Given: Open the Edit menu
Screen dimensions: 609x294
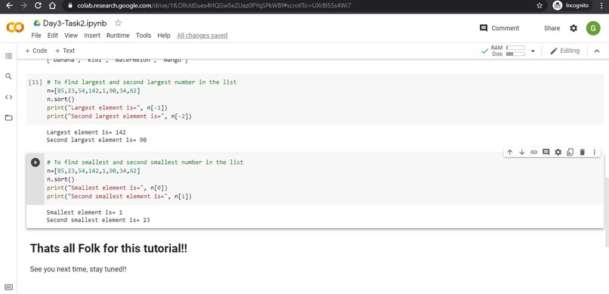Looking at the screenshot, I should click(53, 36).
